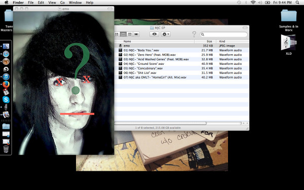Switch MJC EP window to column view
This screenshot has width=304, height=190.
pos(130,34)
